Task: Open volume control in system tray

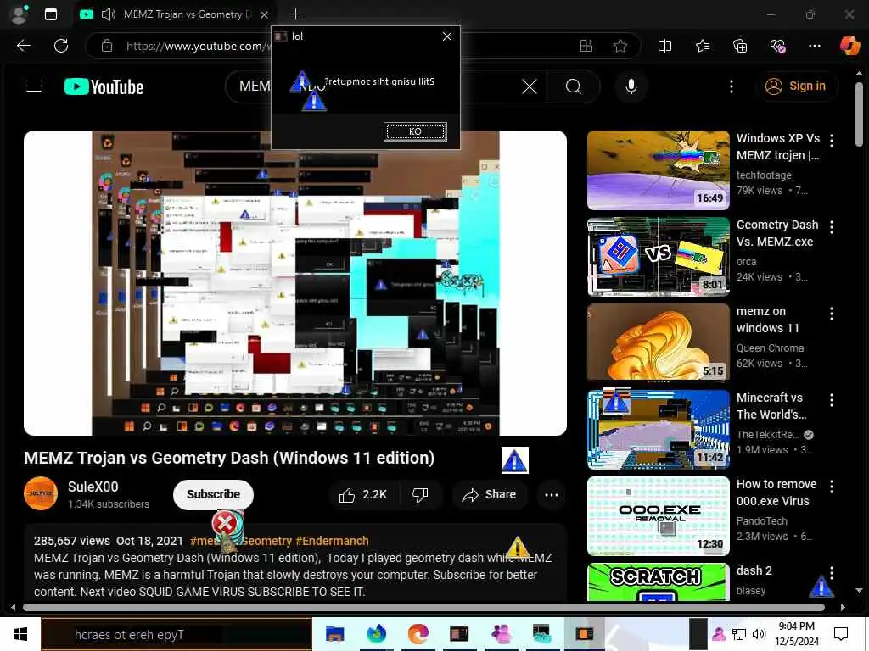Action: coord(759,634)
